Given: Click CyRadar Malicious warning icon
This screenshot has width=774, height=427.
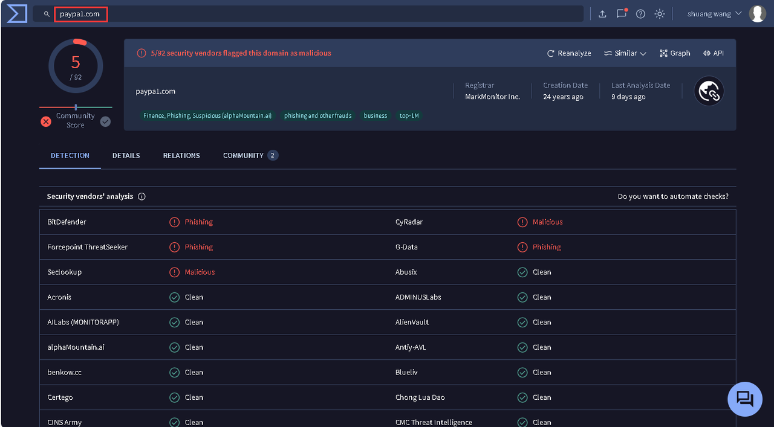Looking at the screenshot, I should click(522, 222).
